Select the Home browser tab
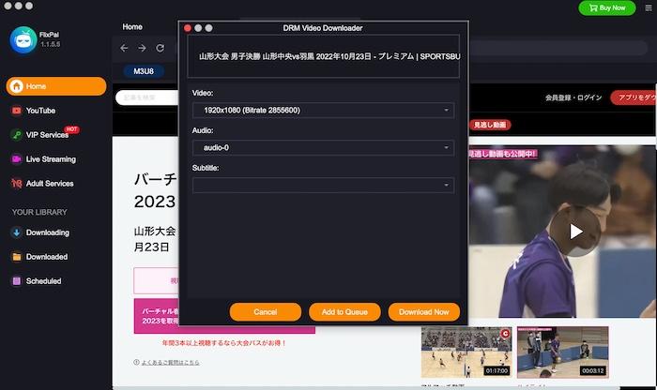Screen dimensions: 657x390 click(x=132, y=27)
